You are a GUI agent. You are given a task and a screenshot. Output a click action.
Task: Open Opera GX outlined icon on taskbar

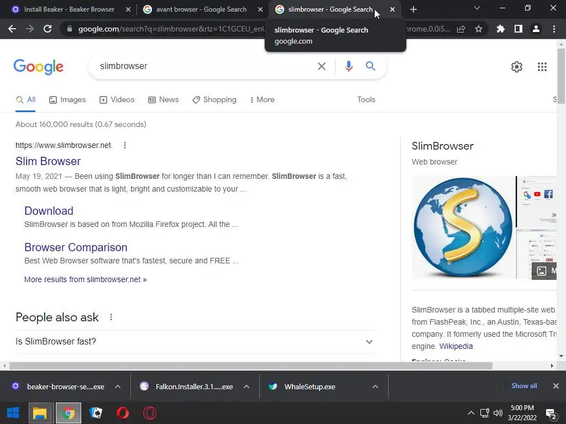pyautogui.click(x=150, y=413)
